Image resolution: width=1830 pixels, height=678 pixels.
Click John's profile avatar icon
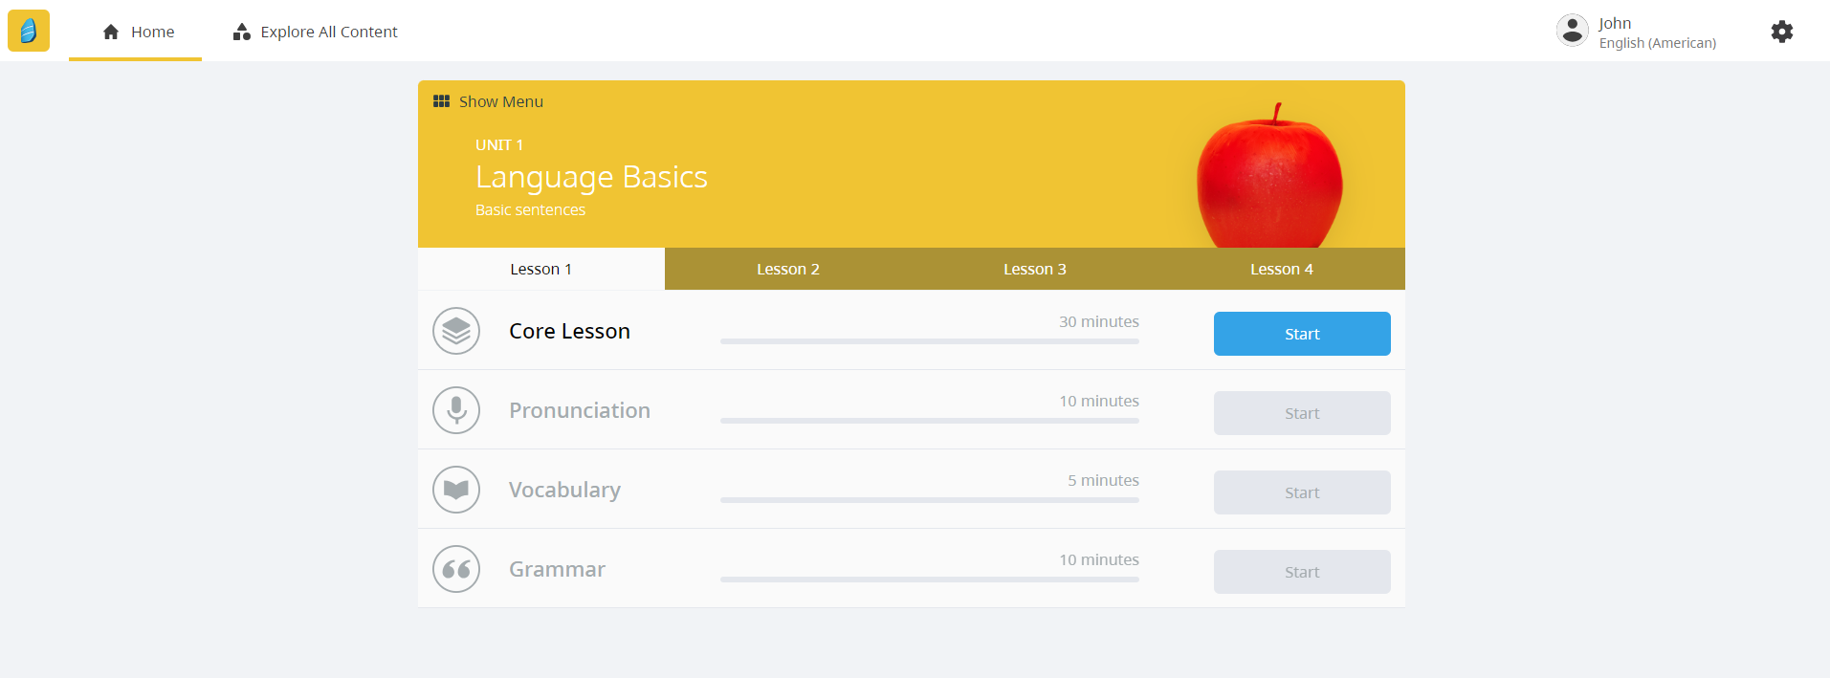[x=1572, y=31]
